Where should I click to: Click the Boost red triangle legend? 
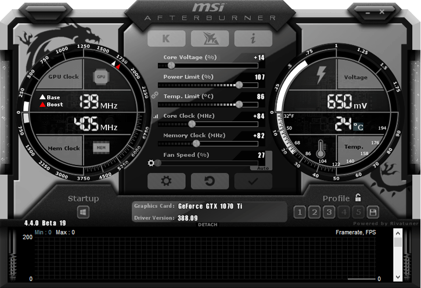click(51, 105)
